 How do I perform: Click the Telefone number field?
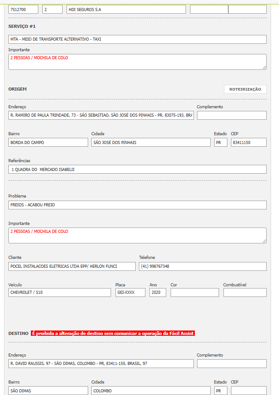[x=202, y=266]
